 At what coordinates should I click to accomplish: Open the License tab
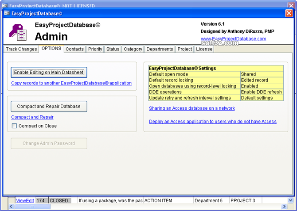(x=204, y=49)
